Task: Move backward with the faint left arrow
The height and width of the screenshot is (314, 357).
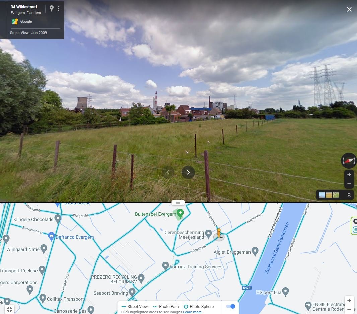Action: [x=168, y=172]
